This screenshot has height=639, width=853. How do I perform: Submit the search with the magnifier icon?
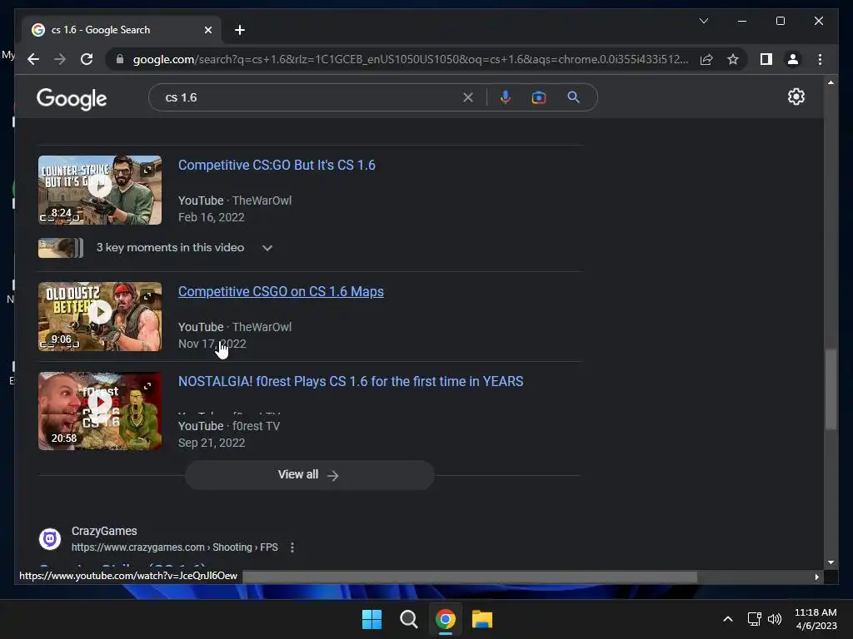573,97
